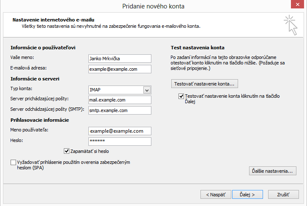Click into the Heslo password field
Image resolution: width=307 pixels, height=206 pixels.
pos(120,142)
